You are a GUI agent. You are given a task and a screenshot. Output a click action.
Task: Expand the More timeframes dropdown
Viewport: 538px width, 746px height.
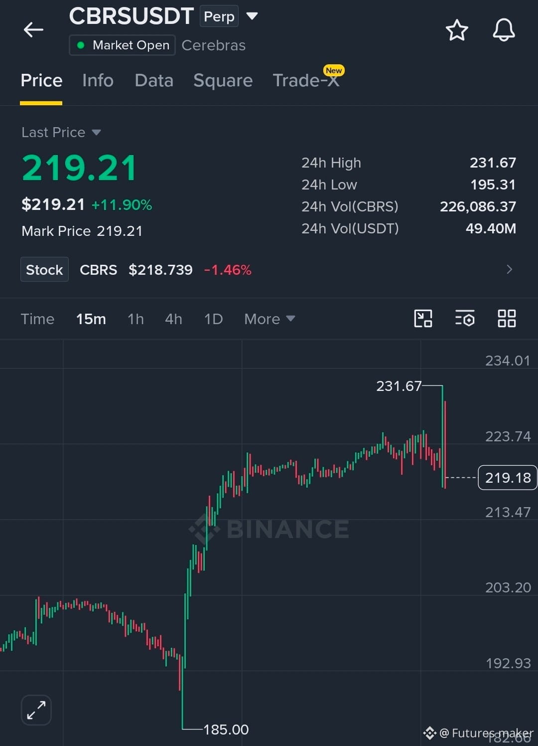(269, 319)
